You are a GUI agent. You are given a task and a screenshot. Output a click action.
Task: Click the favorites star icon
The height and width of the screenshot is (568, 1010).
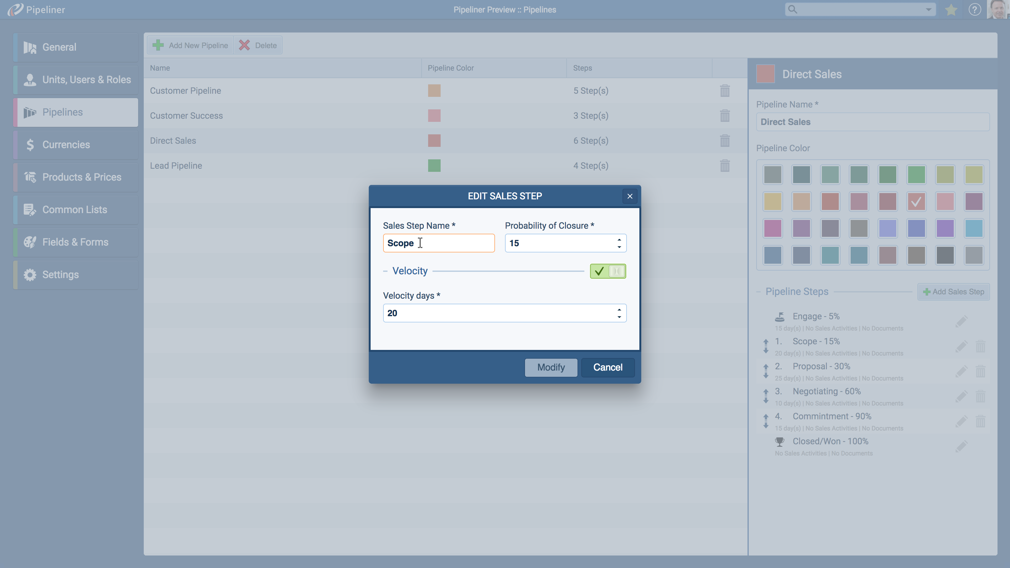coord(951,10)
